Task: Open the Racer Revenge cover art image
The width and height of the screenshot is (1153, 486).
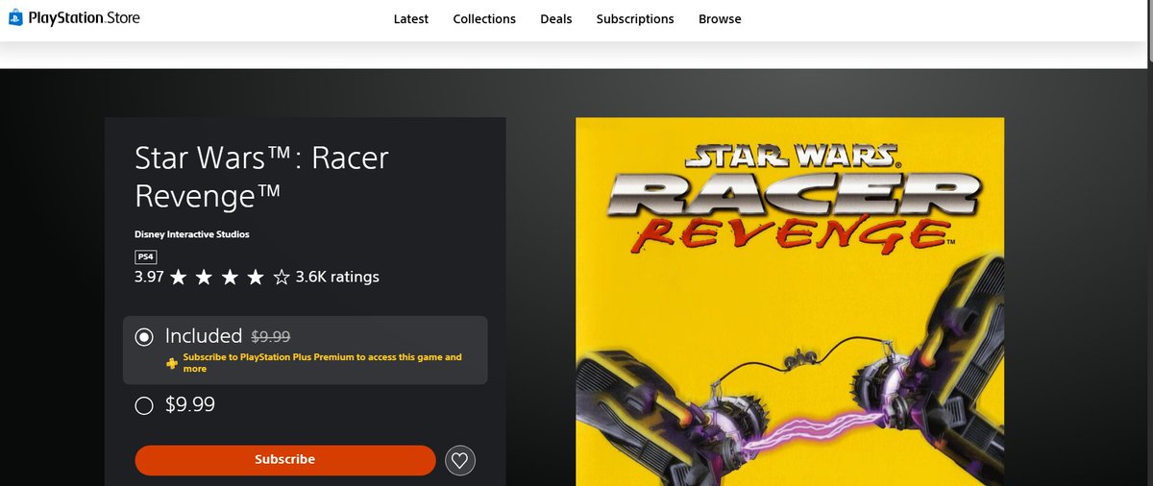Action: click(790, 302)
